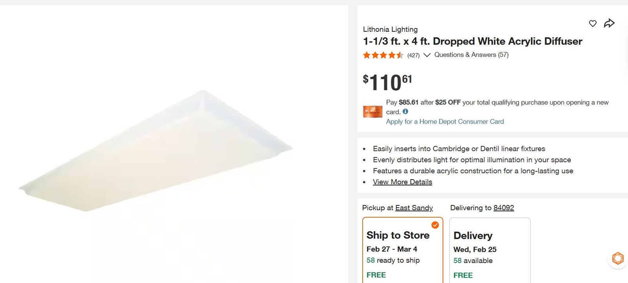Image resolution: width=628 pixels, height=283 pixels.
Task: Expand the ratings chevron dropdown
Action: 427,55
